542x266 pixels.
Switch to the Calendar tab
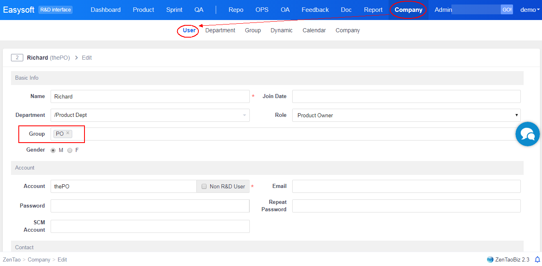[314, 30]
